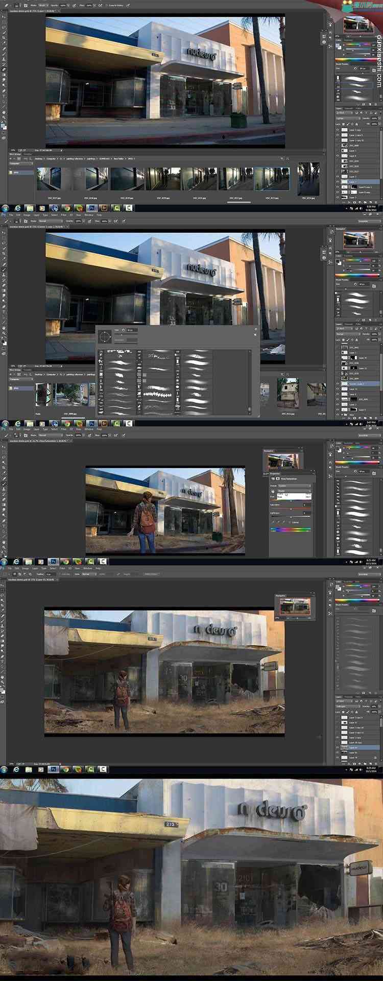Hide Layer 1 copy in first window's Layers panel
Image resolution: width=383 pixels, height=981 pixels.
(338, 130)
